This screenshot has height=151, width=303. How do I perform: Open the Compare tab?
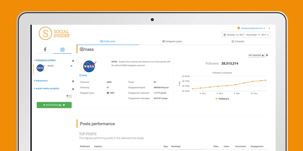238,41
